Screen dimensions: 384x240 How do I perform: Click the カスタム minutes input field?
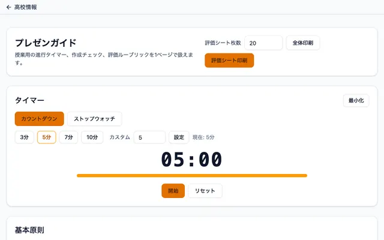(x=149, y=137)
